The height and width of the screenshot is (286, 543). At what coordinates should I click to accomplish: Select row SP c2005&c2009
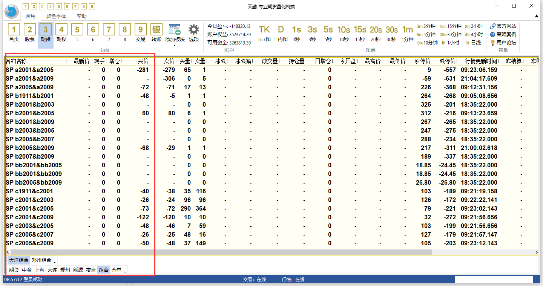(x=272, y=243)
